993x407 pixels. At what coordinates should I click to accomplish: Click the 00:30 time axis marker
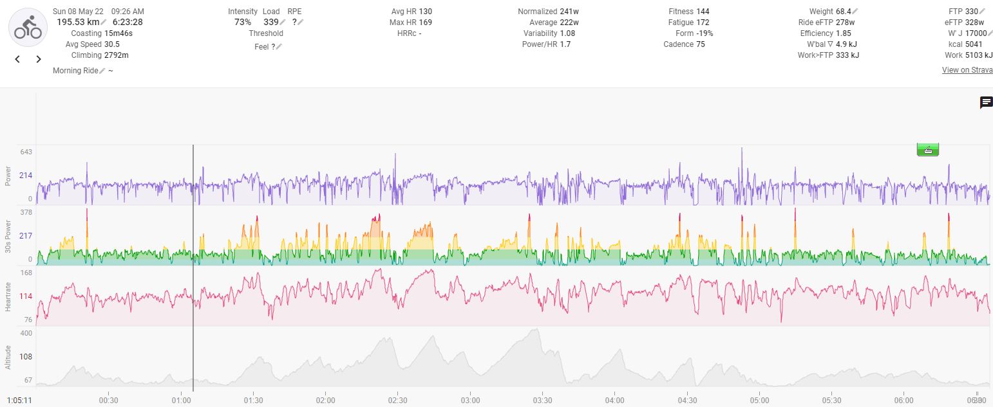[x=108, y=400]
